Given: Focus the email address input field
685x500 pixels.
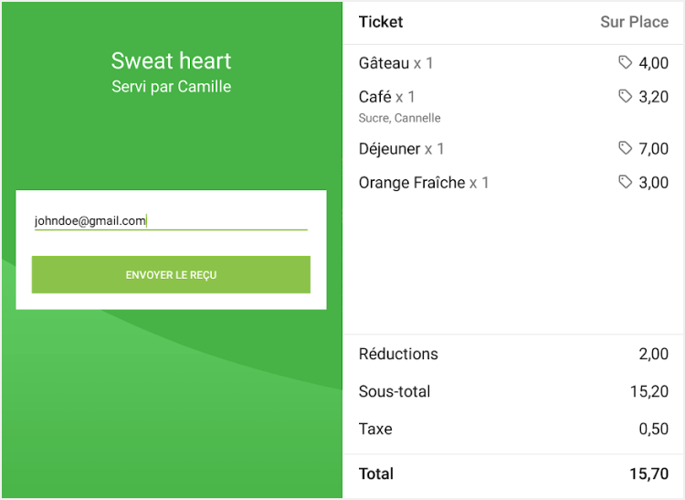Looking at the screenshot, I should coord(171,220).
